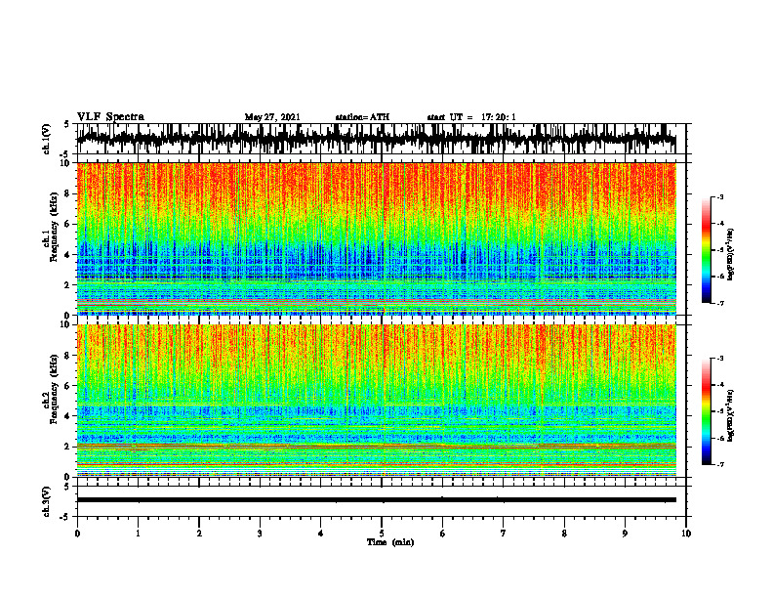
Task: Click the "8" kHz tick on ch.2 frequency axis
Action: [68, 356]
